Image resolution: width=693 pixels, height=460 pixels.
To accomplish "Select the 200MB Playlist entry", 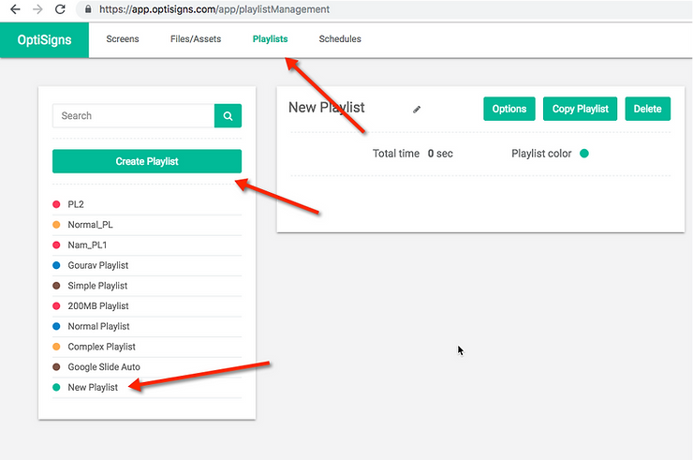I will 147,306.
